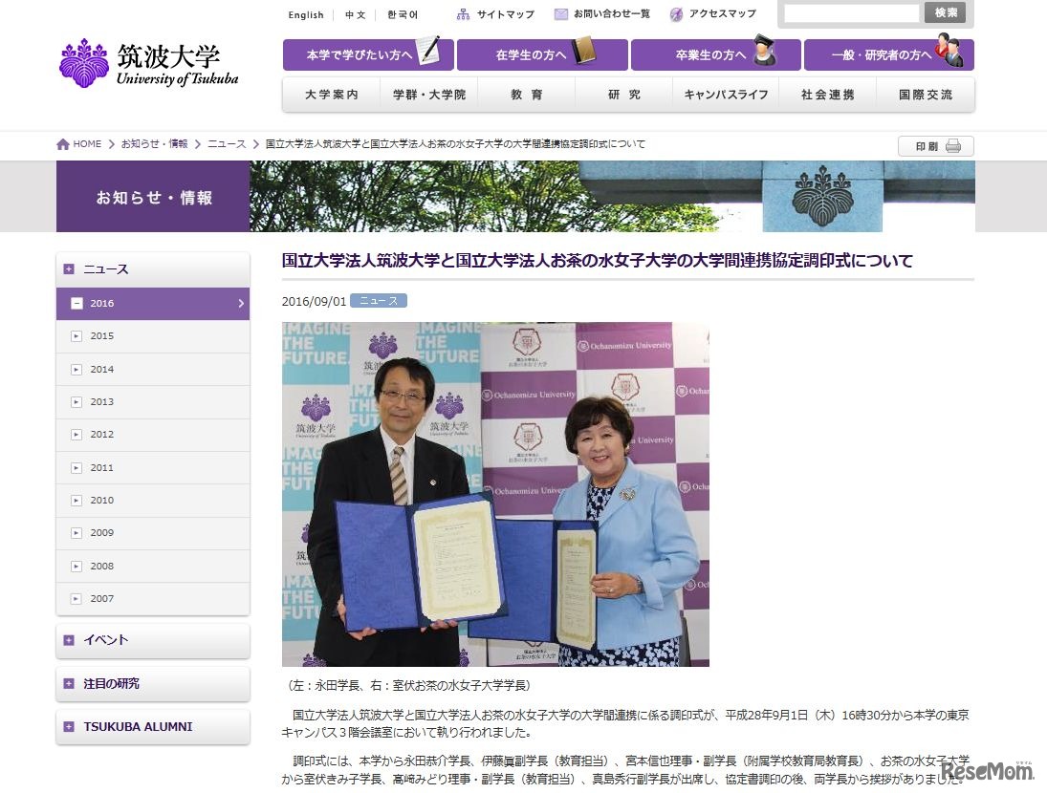Viewport: 1047px width, 793px height.
Task: Click the date 2016/09/01
Action: [314, 302]
